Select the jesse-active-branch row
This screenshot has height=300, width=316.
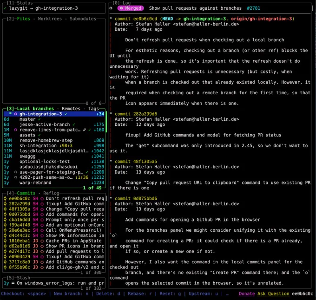coord(54,124)
